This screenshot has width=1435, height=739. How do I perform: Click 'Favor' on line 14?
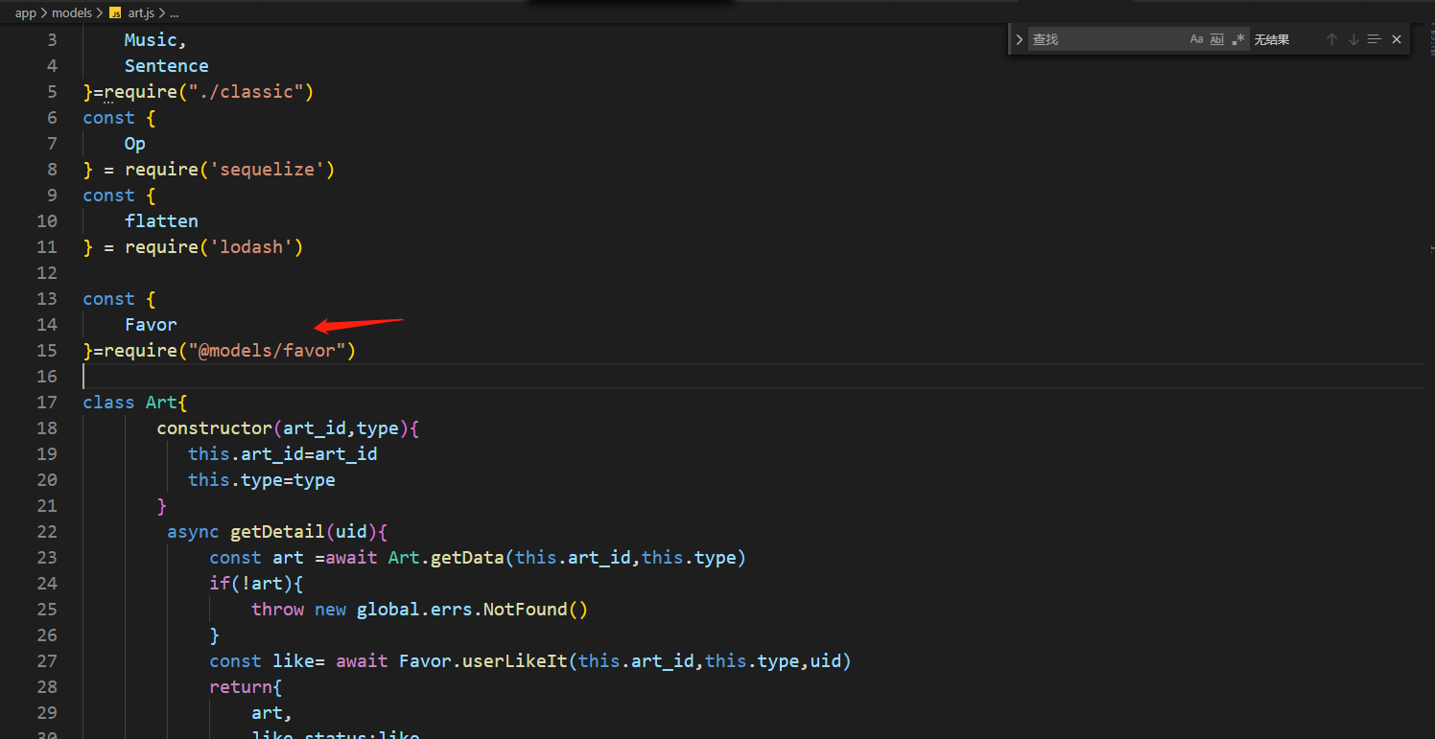point(151,324)
